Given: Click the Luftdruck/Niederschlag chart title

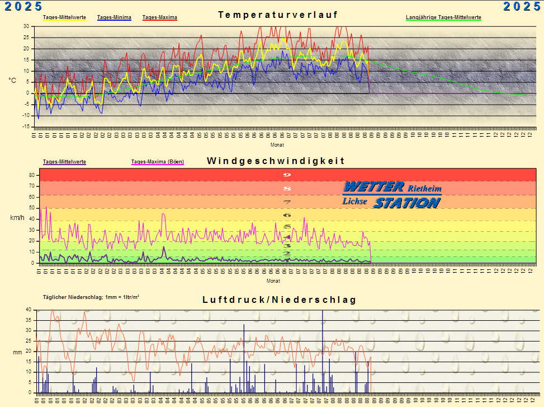Looking at the screenshot, I should pos(279,300).
